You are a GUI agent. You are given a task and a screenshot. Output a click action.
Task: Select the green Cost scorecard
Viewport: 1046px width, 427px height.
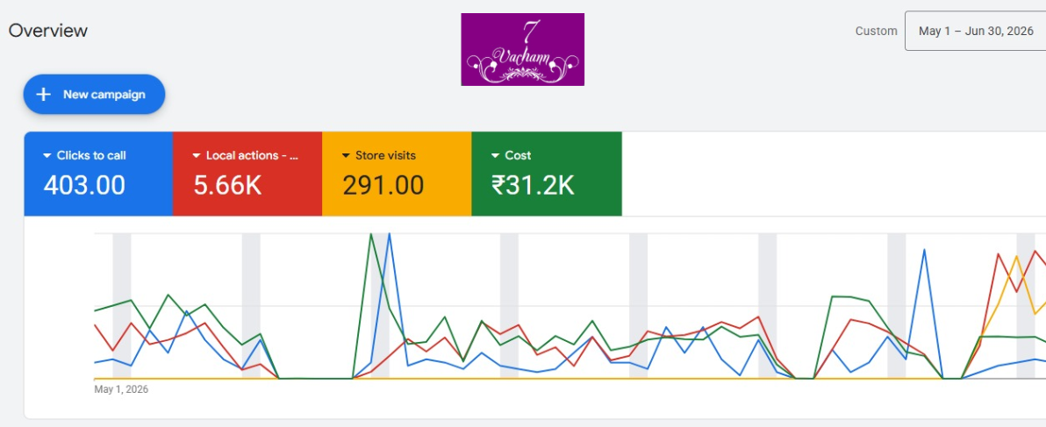coord(547,174)
